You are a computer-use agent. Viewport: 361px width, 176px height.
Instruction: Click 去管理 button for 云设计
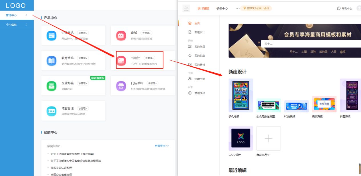(149, 58)
